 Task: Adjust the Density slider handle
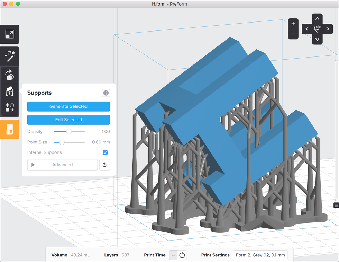[x=68, y=132]
